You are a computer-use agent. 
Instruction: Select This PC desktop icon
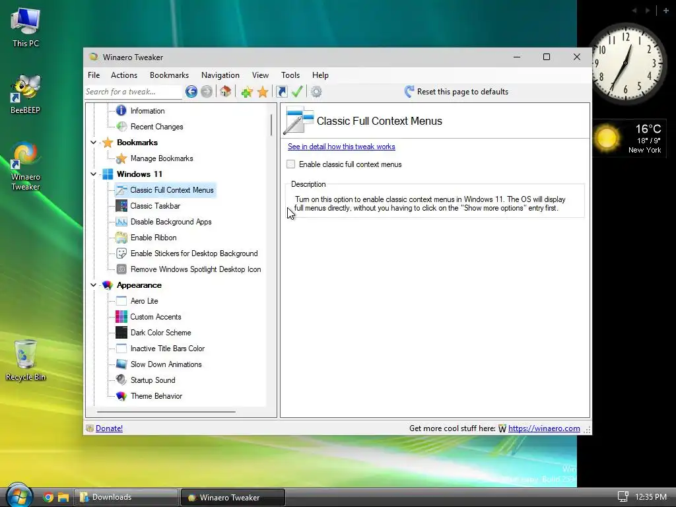click(x=26, y=28)
